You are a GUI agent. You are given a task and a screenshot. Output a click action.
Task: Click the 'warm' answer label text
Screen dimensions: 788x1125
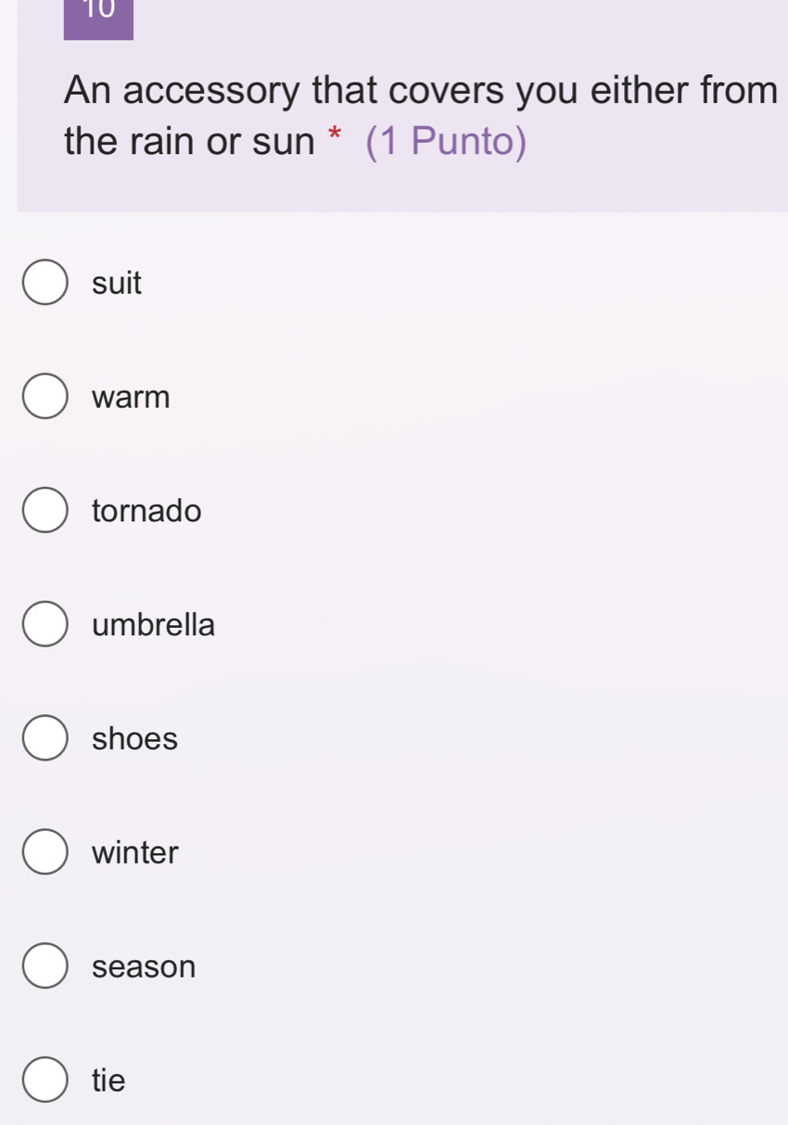point(132,397)
